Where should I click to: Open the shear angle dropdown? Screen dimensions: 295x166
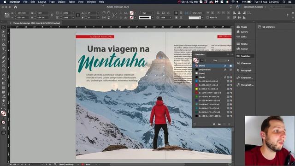point(98,18)
